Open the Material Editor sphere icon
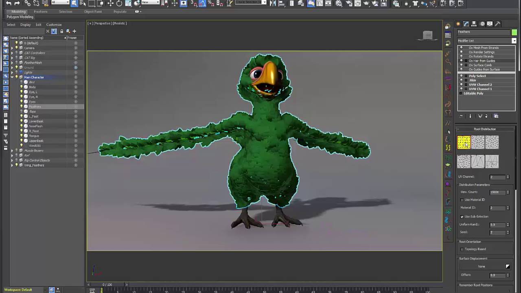The width and height of the screenshot is (521, 293). point(338,3)
